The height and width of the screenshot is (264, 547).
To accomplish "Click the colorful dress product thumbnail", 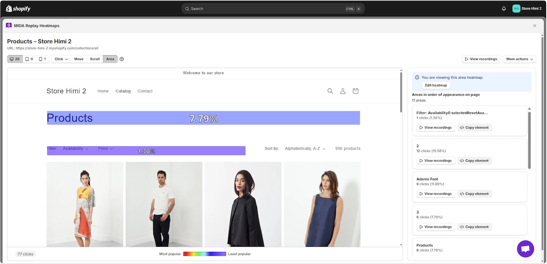I will (85, 204).
